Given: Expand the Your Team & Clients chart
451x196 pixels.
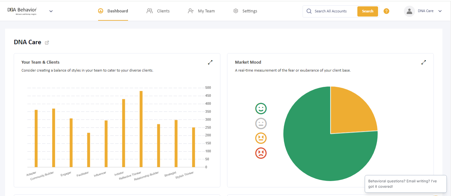Looking at the screenshot, I should [x=210, y=62].
